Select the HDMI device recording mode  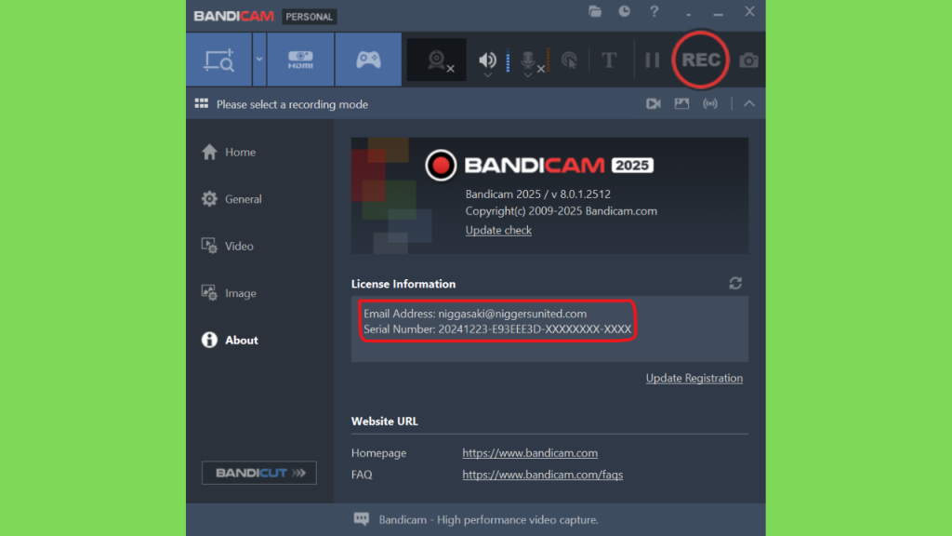(300, 60)
